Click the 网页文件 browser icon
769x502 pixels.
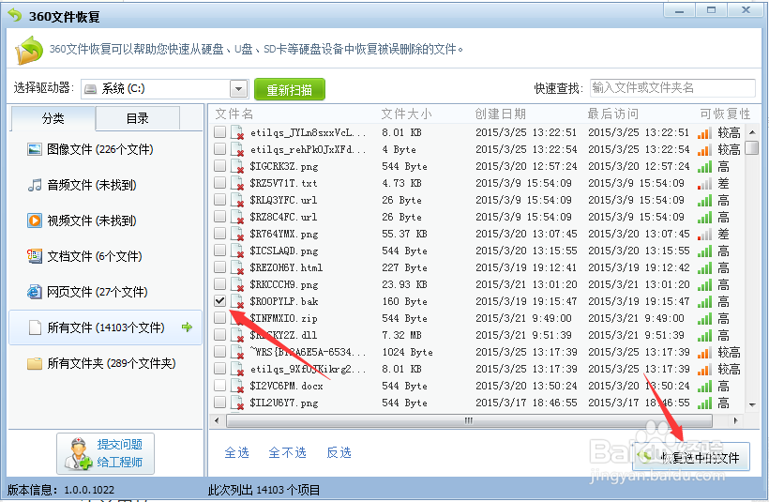pos(35,292)
